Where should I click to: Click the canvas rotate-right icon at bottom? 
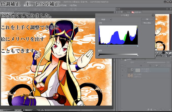44,110
